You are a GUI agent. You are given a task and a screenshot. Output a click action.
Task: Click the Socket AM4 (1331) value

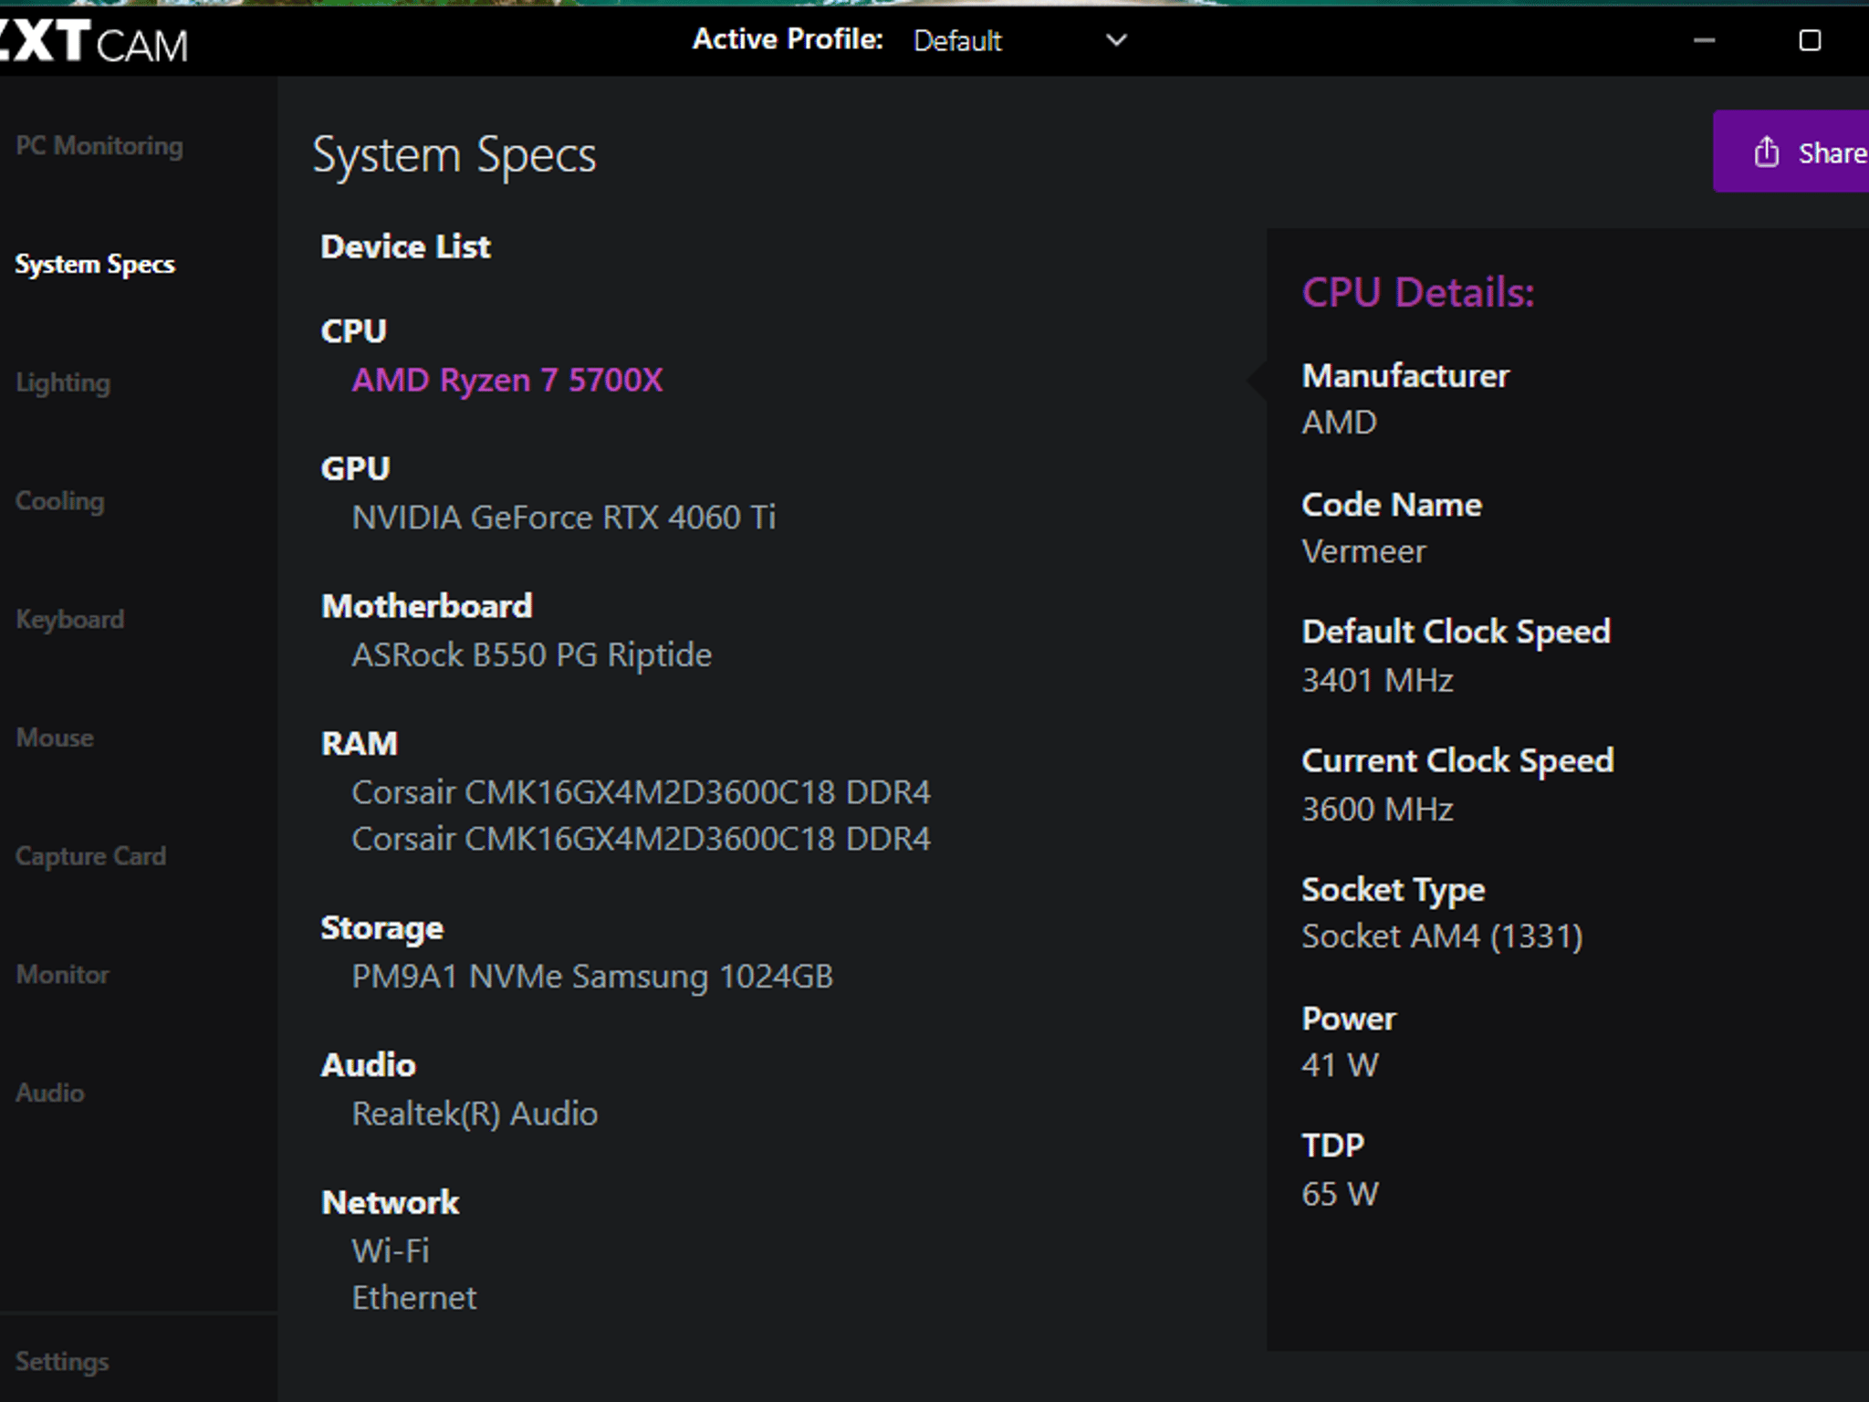point(1443,936)
